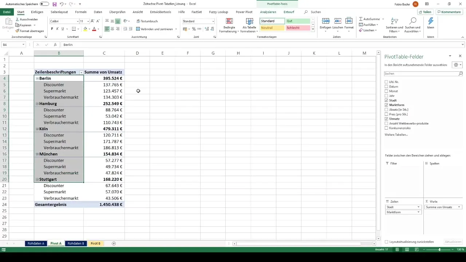
Task: Click the fill color bucket icon
Action: click(85, 29)
